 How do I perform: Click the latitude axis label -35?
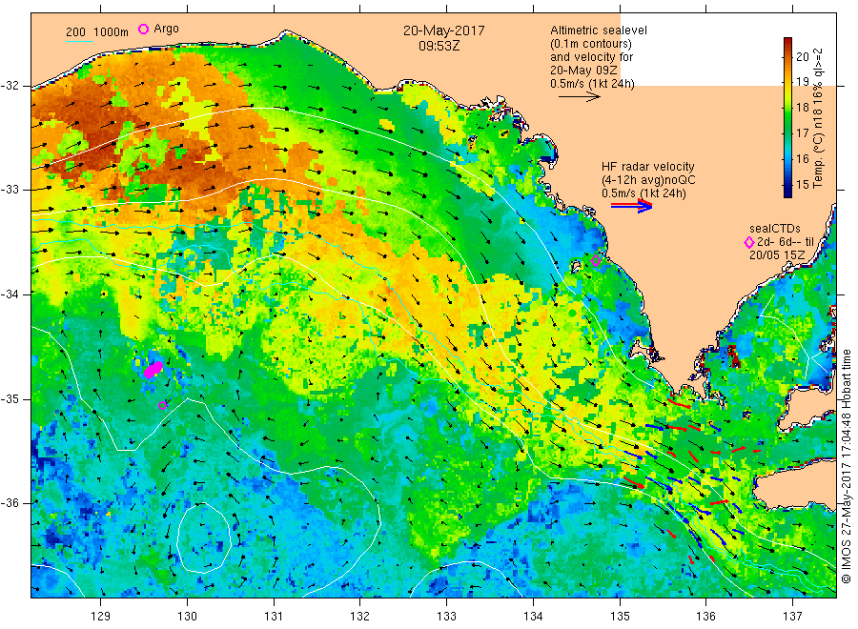[x=10, y=398]
